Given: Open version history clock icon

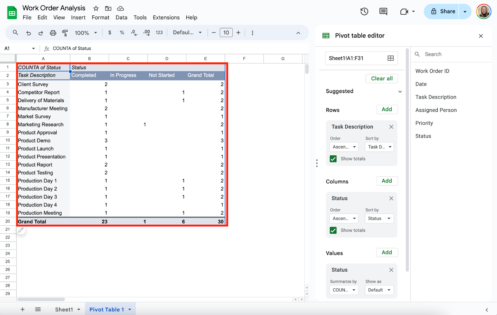Looking at the screenshot, I should (364, 11).
